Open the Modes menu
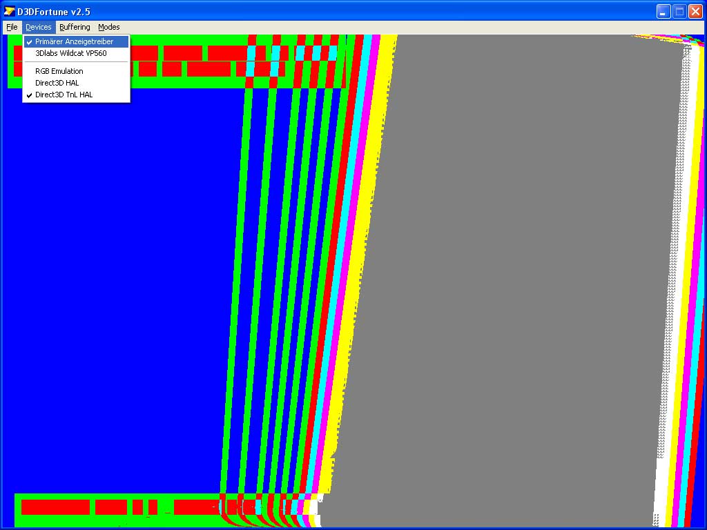This screenshot has height=530, width=707. click(x=109, y=27)
